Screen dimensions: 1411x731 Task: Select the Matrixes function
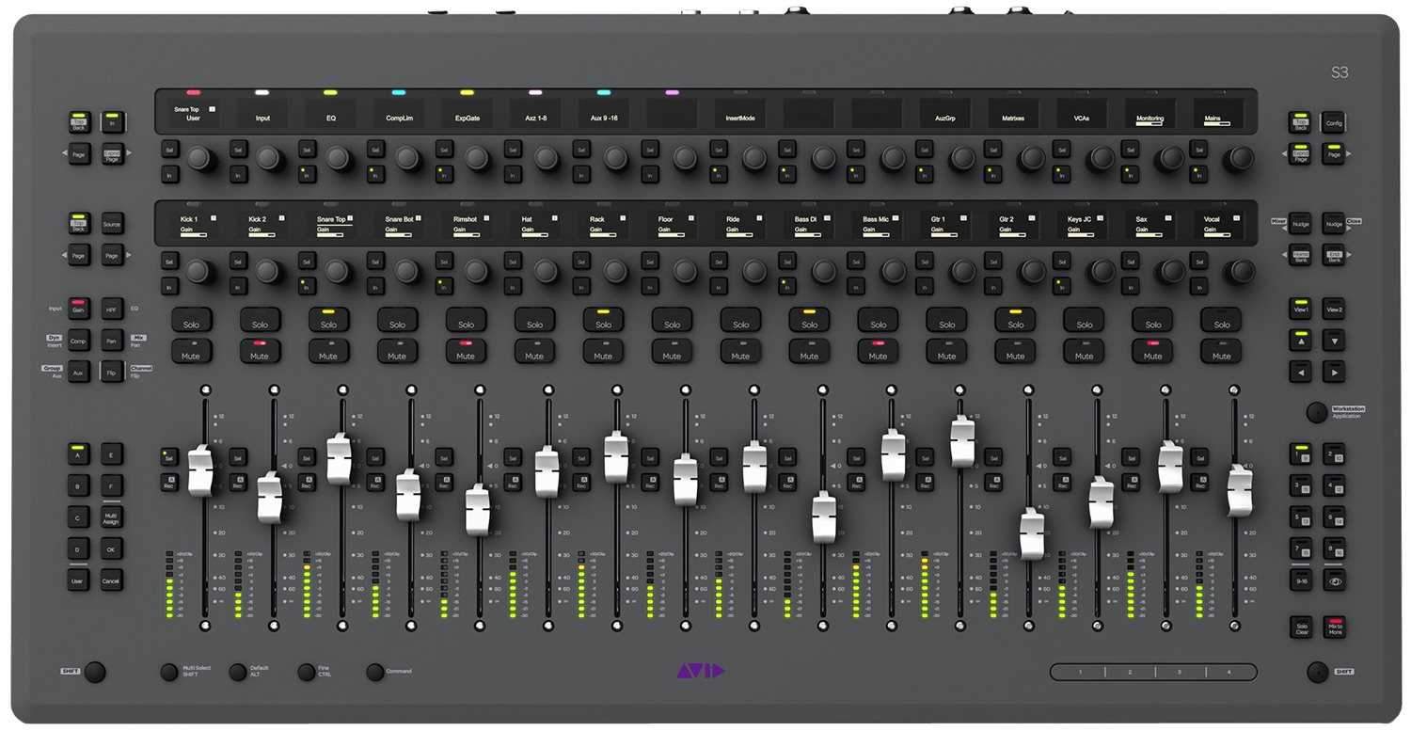point(1013,117)
